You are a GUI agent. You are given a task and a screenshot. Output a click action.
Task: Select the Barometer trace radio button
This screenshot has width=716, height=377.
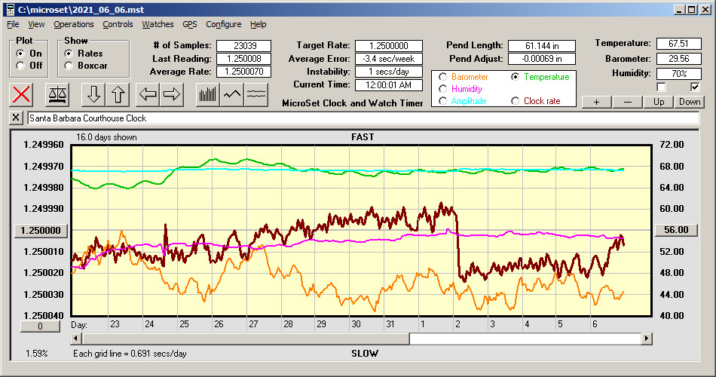pos(442,77)
